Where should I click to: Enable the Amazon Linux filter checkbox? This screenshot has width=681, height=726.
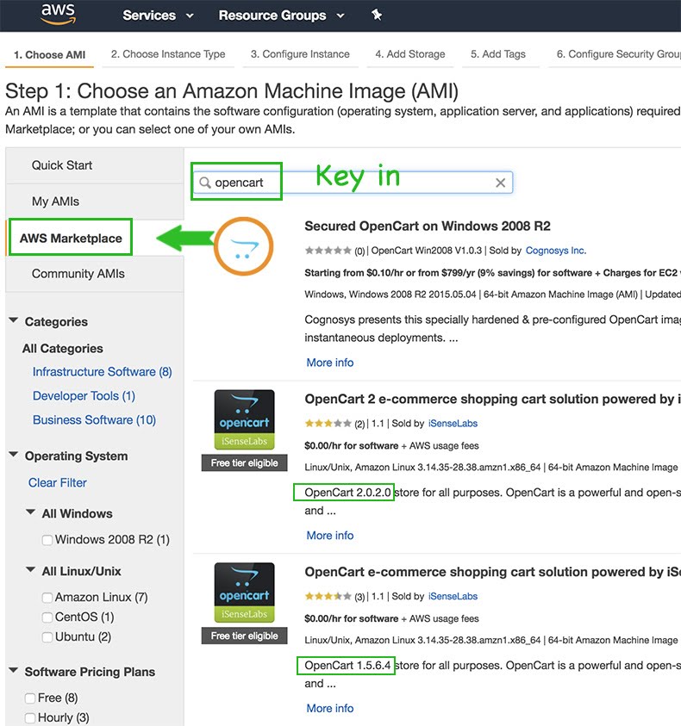point(47,598)
